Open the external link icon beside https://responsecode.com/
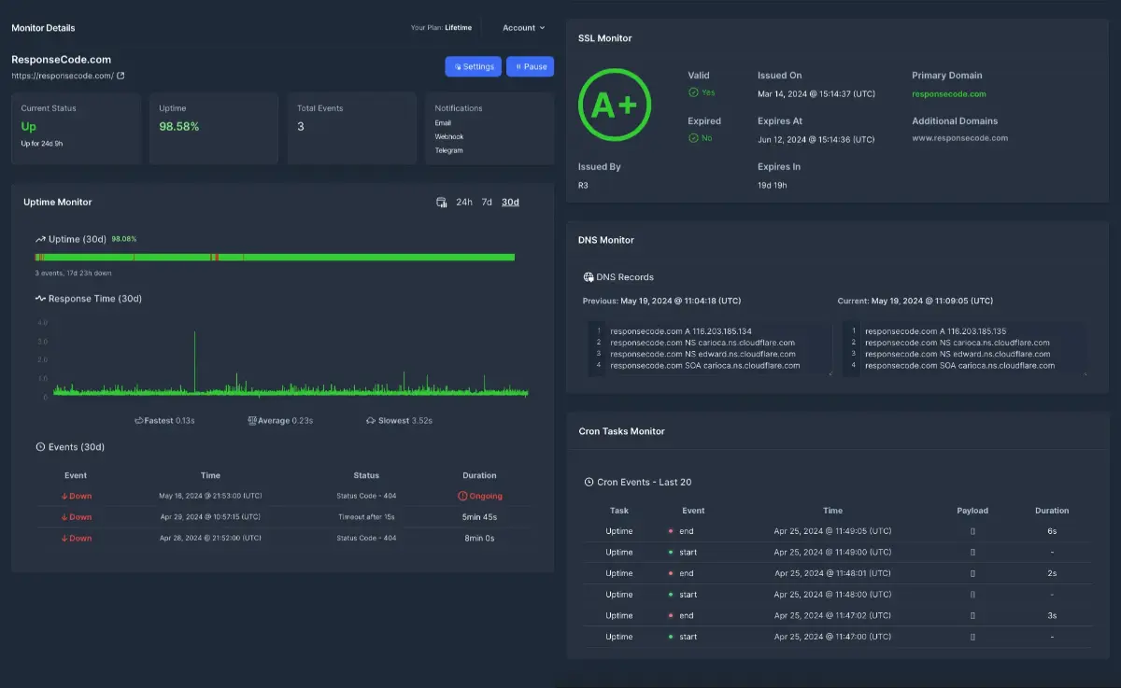Image resolution: width=1121 pixels, height=688 pixels. pyautogui.click(x=121, y=76)
